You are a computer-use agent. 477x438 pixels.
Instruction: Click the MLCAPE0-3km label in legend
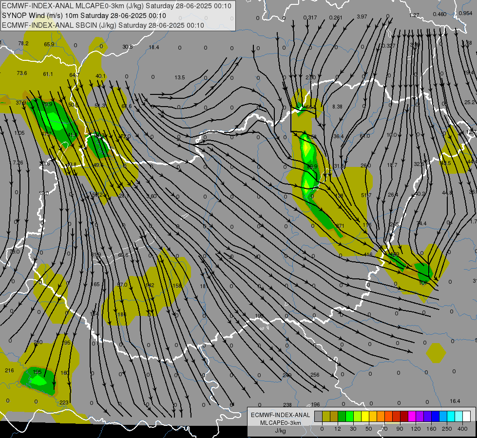281,423
